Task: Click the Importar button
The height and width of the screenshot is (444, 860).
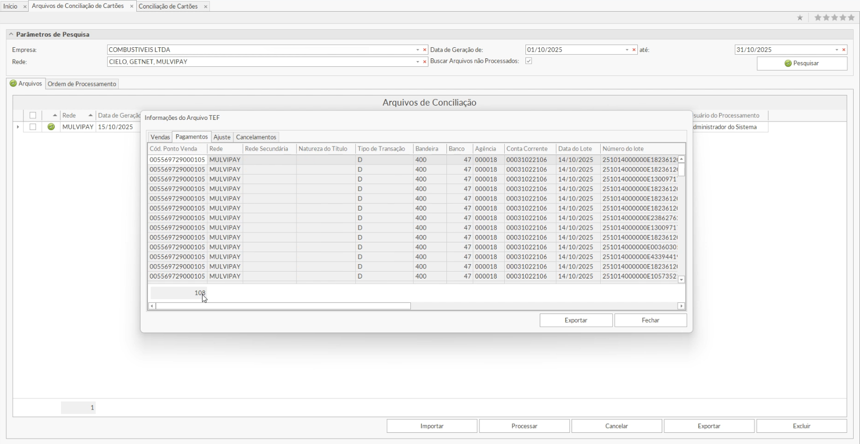Action: pyautogui.click(x=432, y=426)
